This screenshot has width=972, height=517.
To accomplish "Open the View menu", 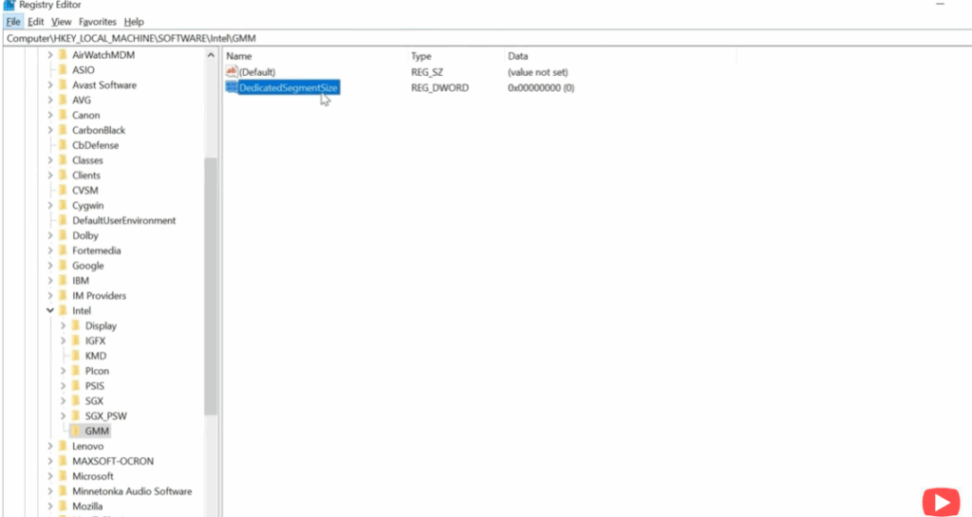I will 61,22.
